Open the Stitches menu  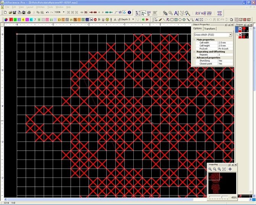click(40, 7)
